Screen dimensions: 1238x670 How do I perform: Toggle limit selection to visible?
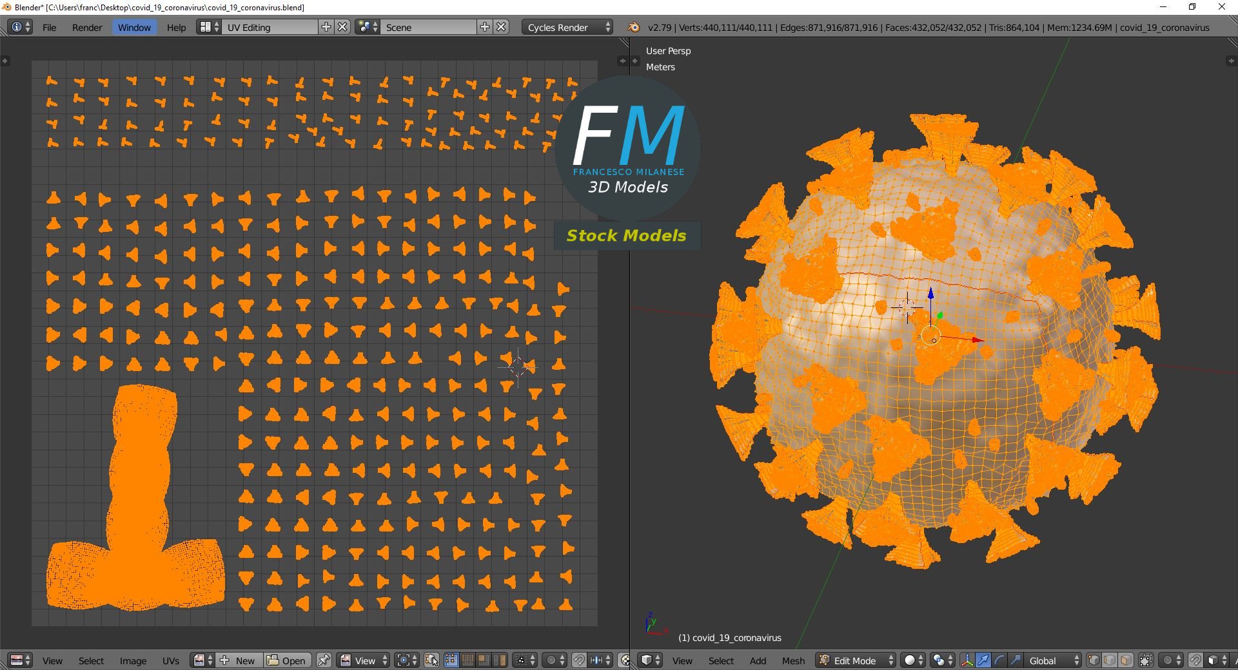(x=1146, y=660)
